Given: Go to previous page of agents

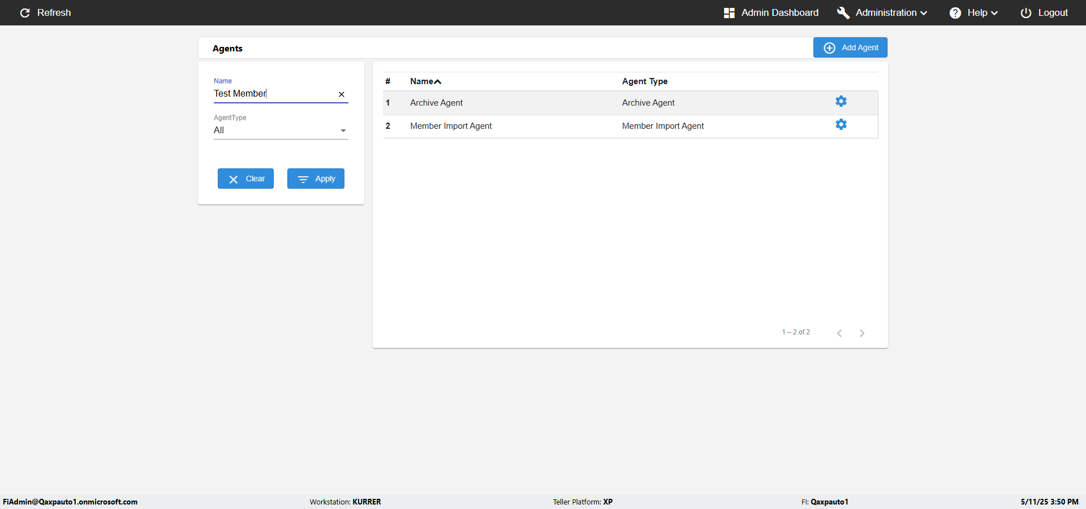Looking at the screenshot, I should [x=839, y=333].
